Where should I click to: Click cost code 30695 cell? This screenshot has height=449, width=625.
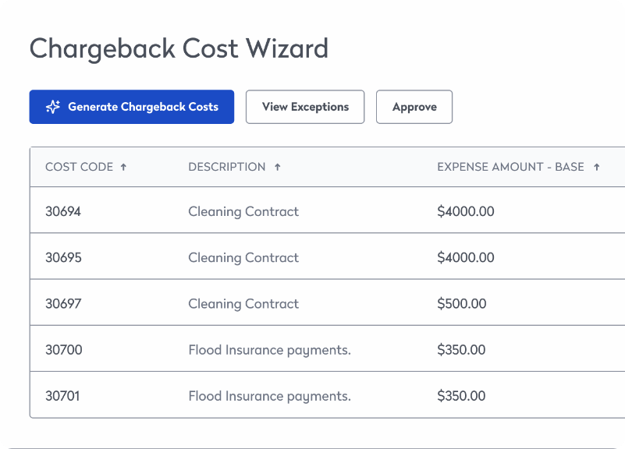(63, 257)
